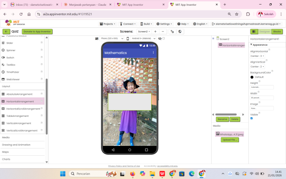Image resolution: width=286 pixels, height=179 pixels.
Task: Select the WhatsApp jpeg media file
Action: tap(230, 134)
